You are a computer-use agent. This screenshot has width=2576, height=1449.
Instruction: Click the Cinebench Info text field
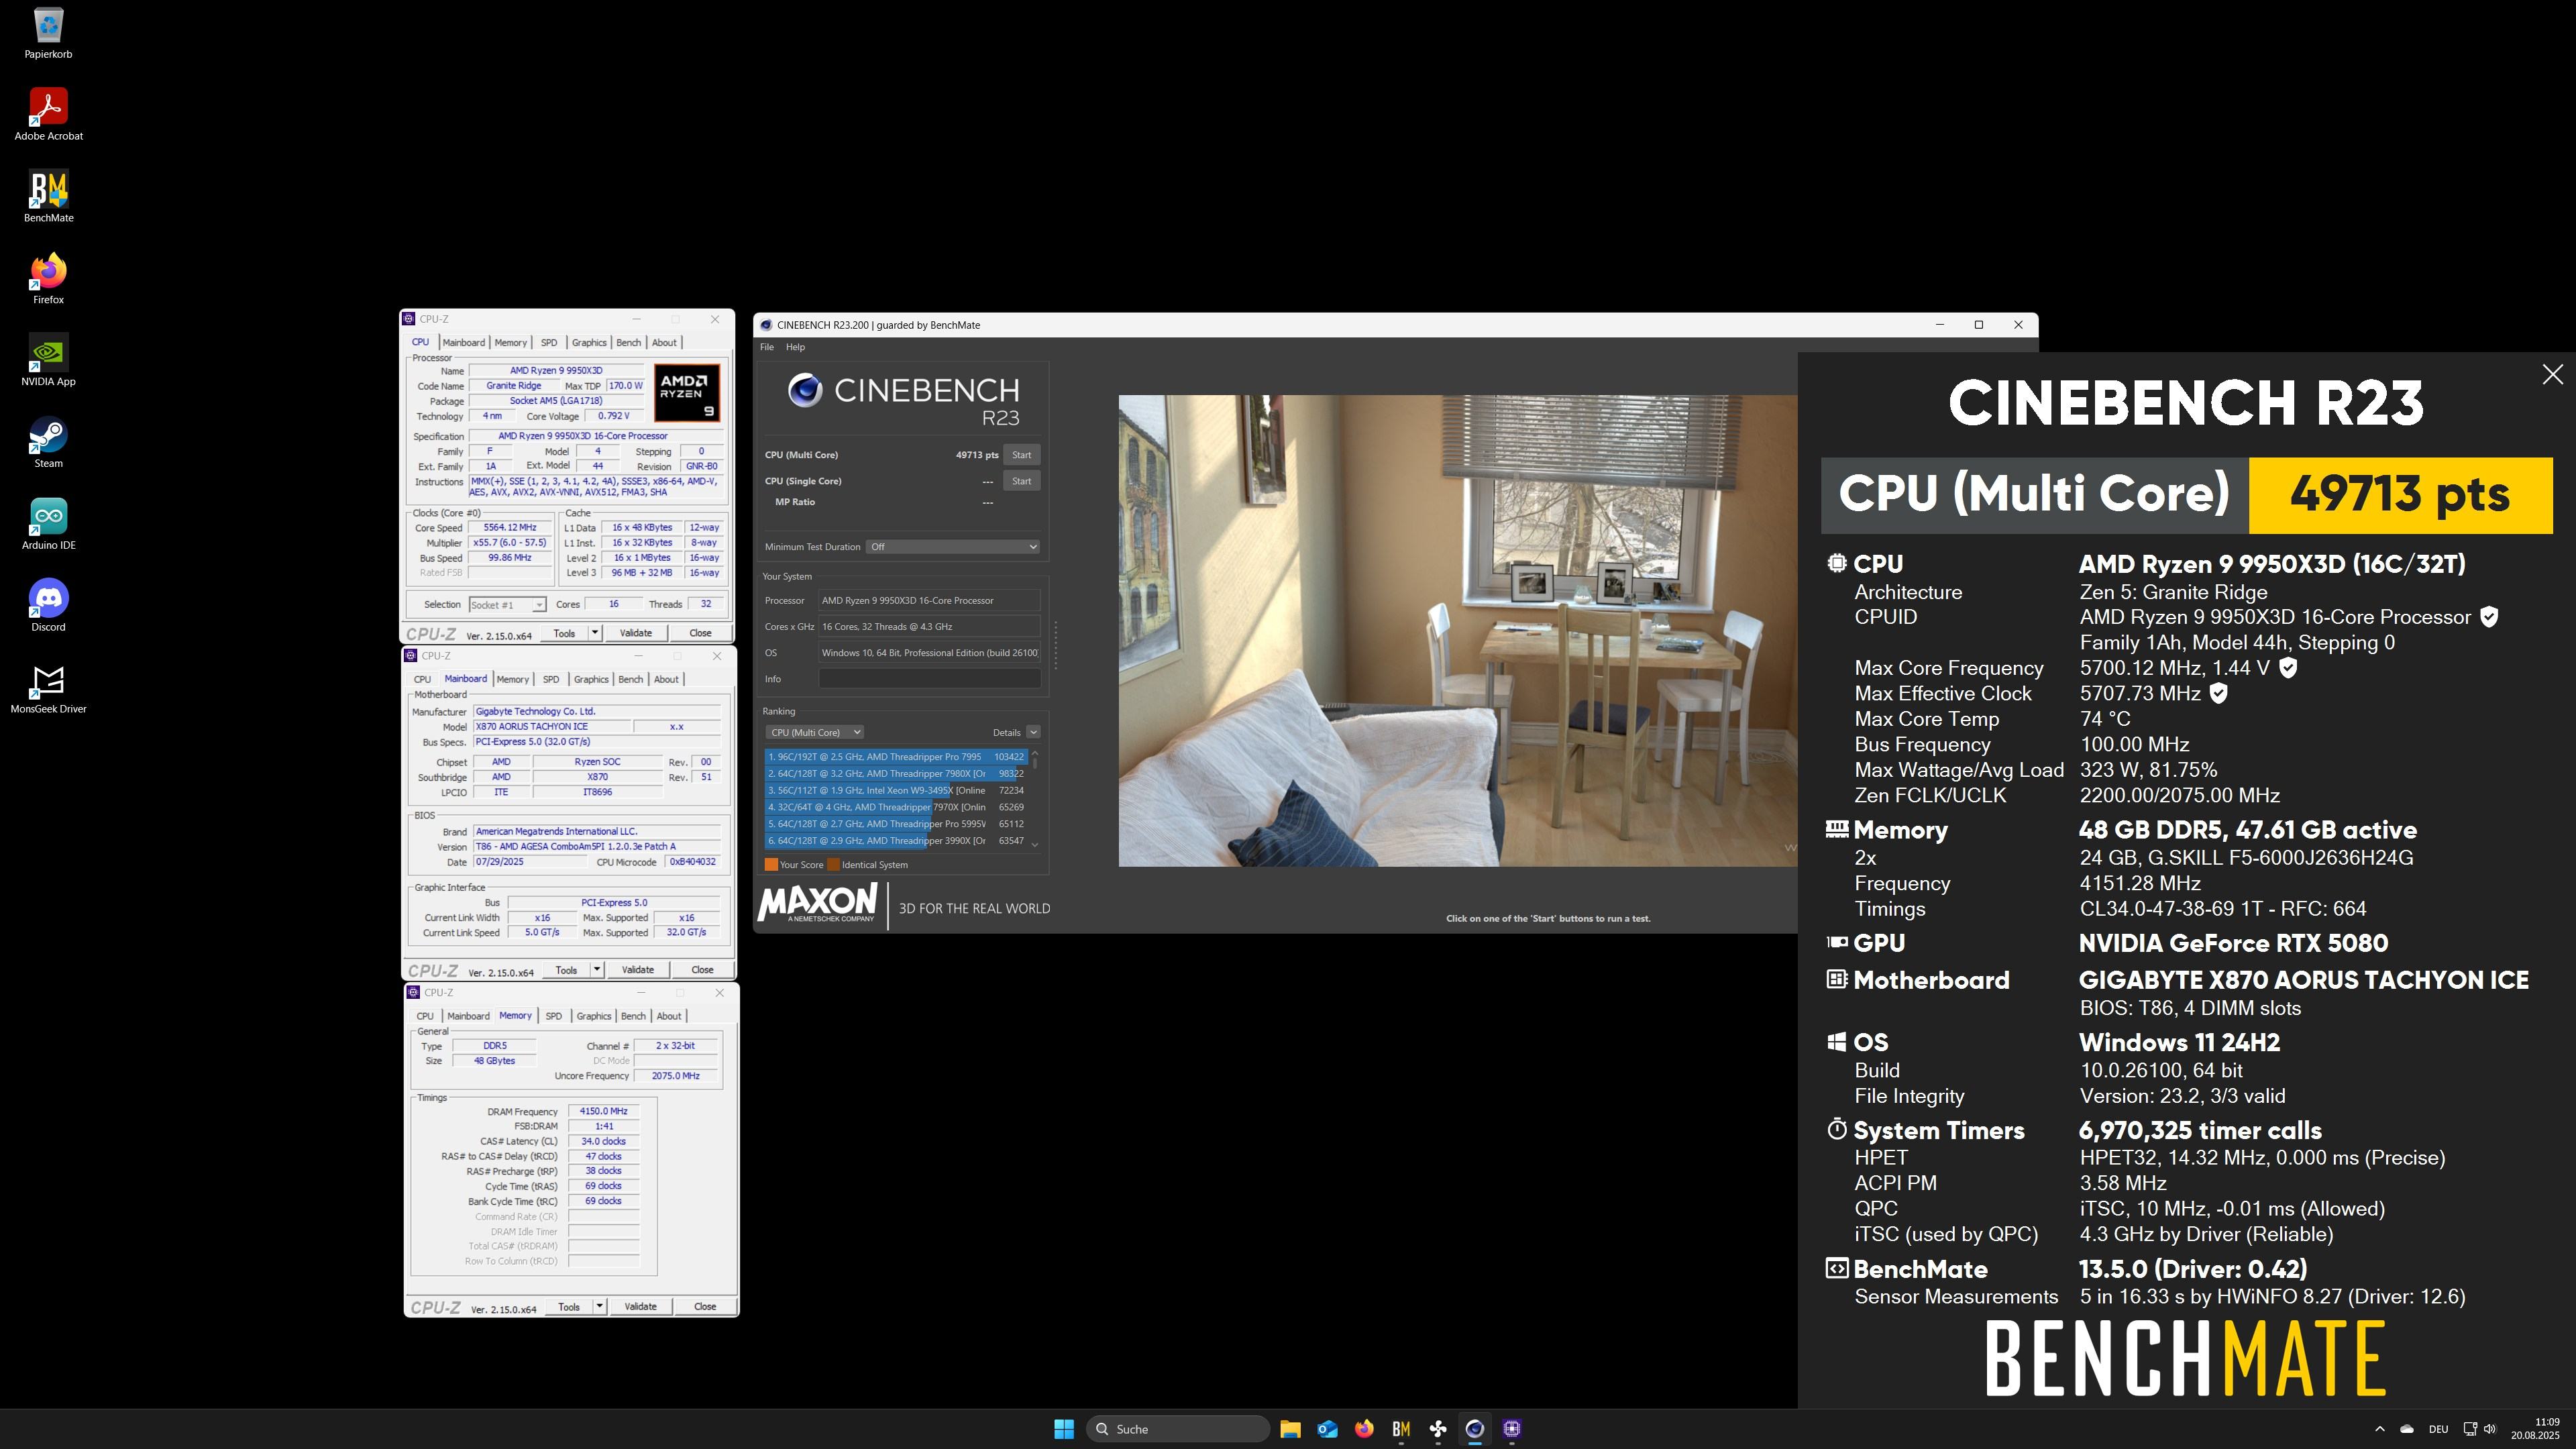click(x=929, y=679)
